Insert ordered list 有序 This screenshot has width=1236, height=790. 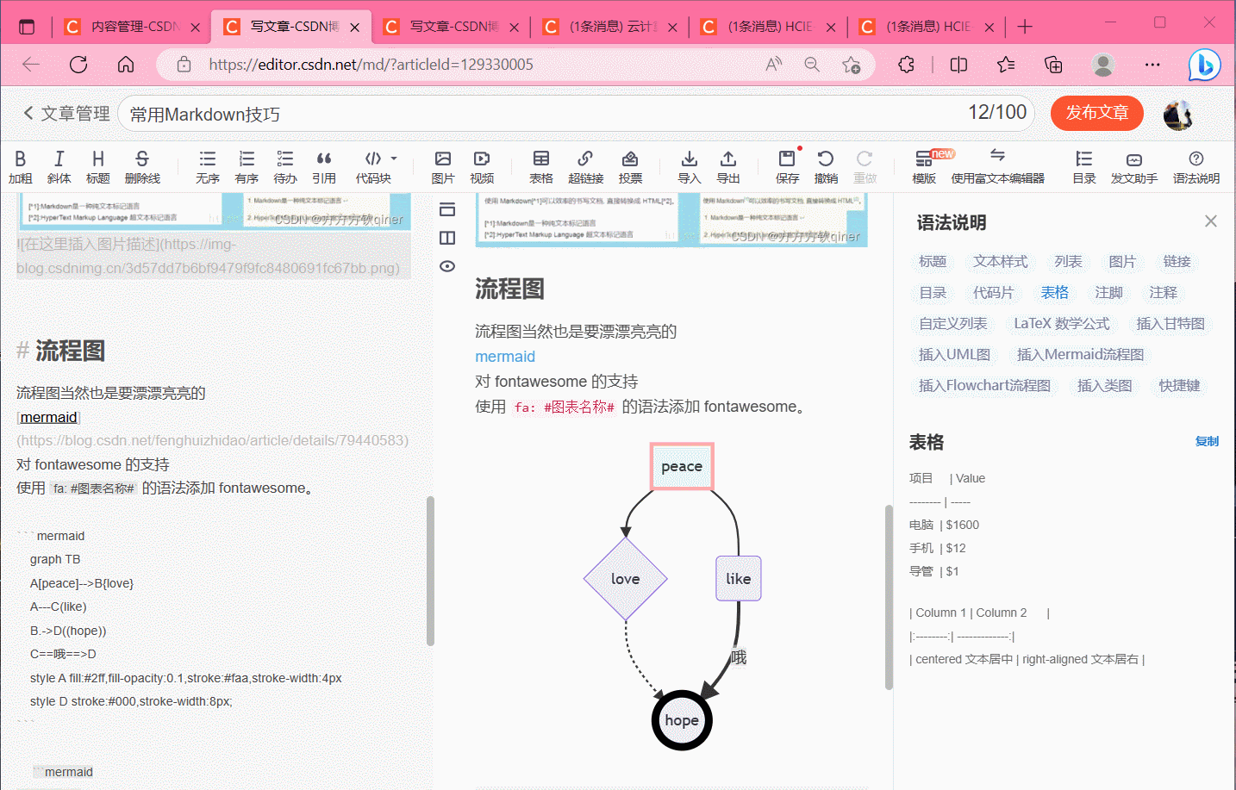247,167
